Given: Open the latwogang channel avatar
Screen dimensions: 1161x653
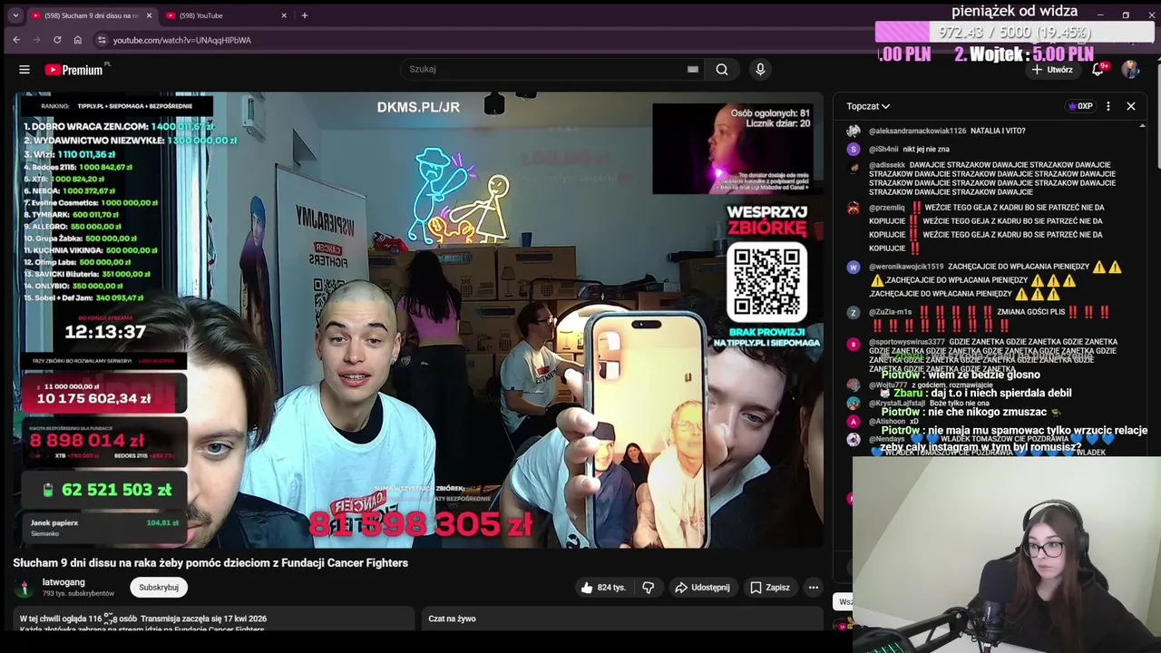Looking at the screenshot, I should tap(24, 588).
